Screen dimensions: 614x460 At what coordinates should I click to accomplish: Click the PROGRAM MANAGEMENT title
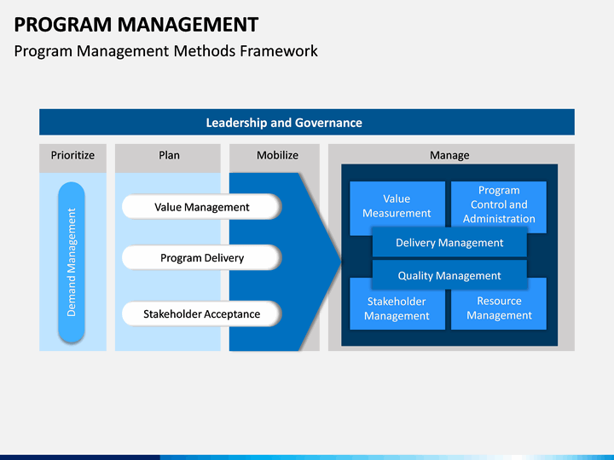point(136,25)
